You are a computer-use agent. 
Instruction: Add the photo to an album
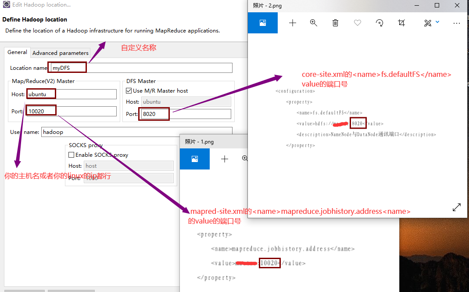point(292,23)
